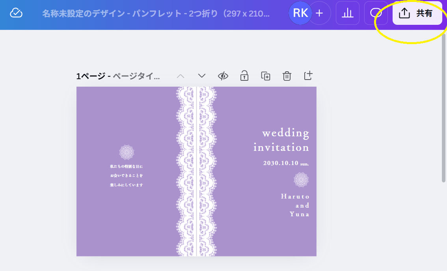Click the vertical scrollbar on the right

(444, 106)
